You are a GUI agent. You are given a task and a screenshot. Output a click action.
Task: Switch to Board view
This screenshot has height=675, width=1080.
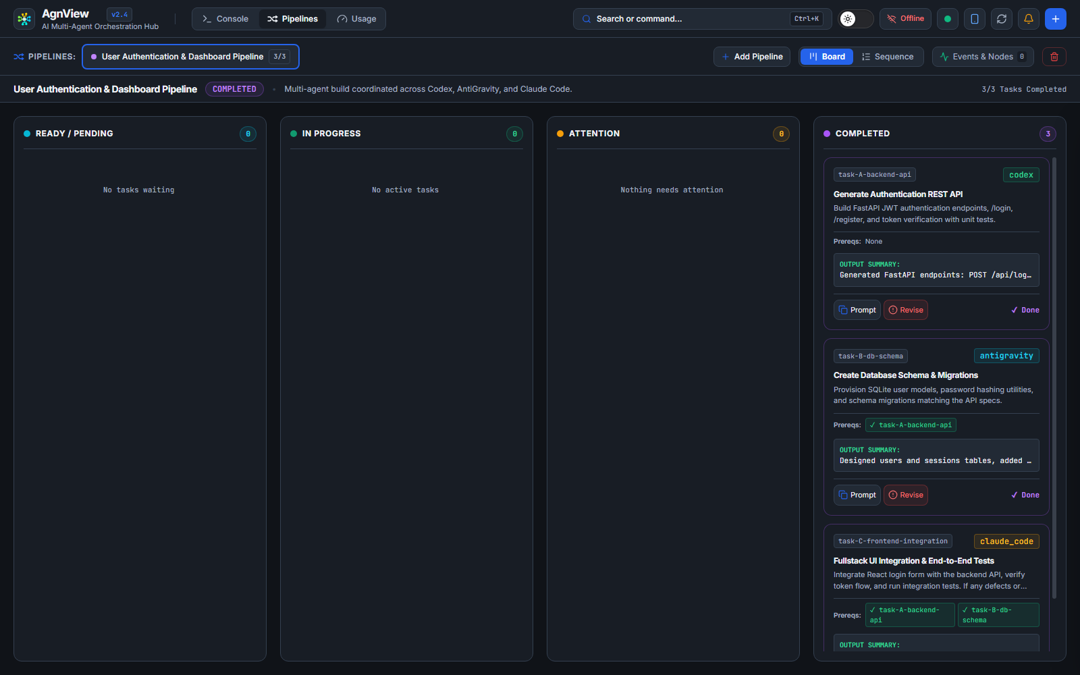pos(827,57)
